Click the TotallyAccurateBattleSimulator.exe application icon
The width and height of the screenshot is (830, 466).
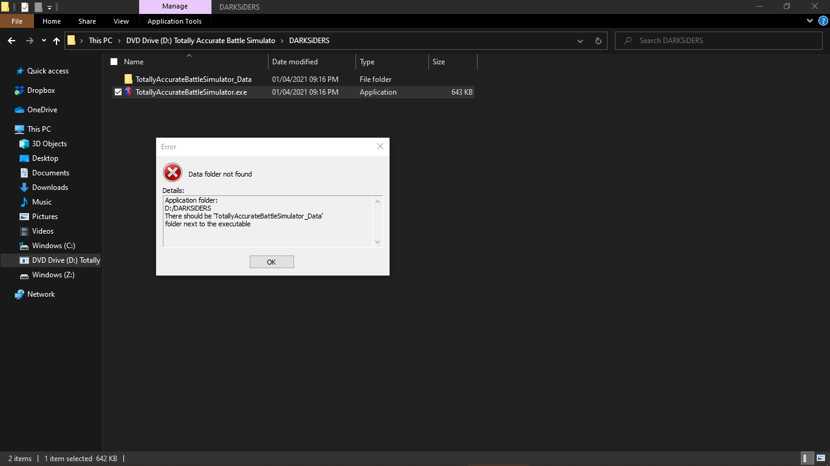128,92
